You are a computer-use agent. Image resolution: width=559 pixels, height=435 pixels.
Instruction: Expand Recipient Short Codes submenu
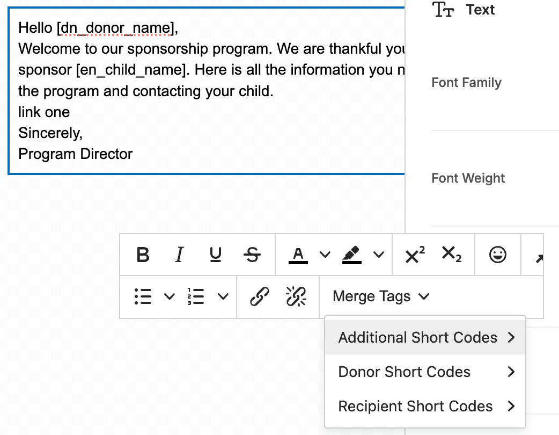click(425, 406)
